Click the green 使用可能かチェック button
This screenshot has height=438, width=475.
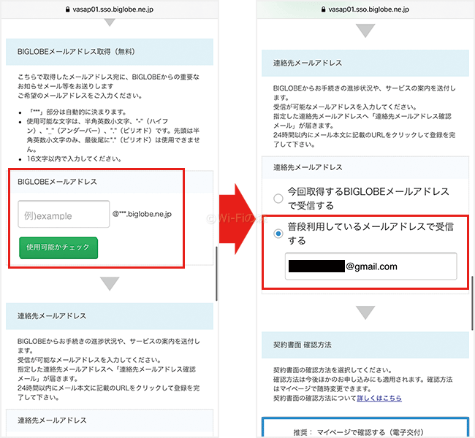(58, 247)
